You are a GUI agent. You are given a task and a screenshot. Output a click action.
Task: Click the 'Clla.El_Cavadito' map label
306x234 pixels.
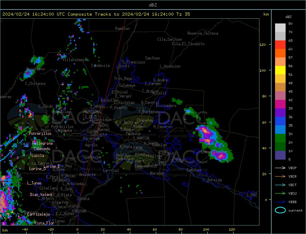coord(188,44)
